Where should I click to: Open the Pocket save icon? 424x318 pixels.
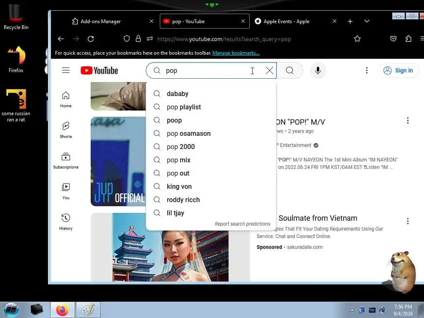tap(393, 39)
